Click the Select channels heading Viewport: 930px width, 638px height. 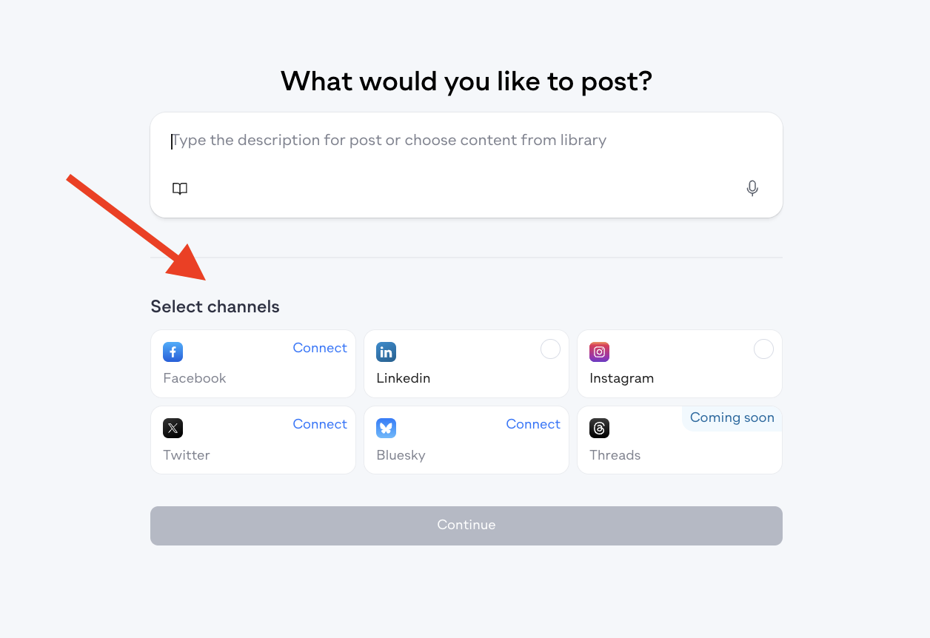tap(215, 306)
